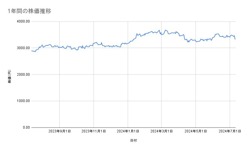Select the 2000.00 y-axis tick label

(x=23, y=75)
